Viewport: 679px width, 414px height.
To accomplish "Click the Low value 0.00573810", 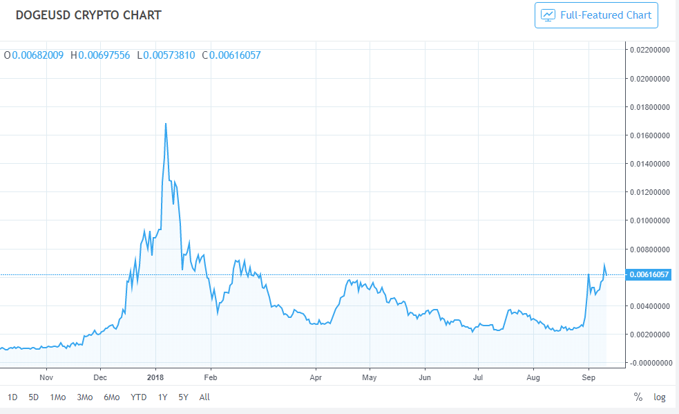I will pos(169,55).
